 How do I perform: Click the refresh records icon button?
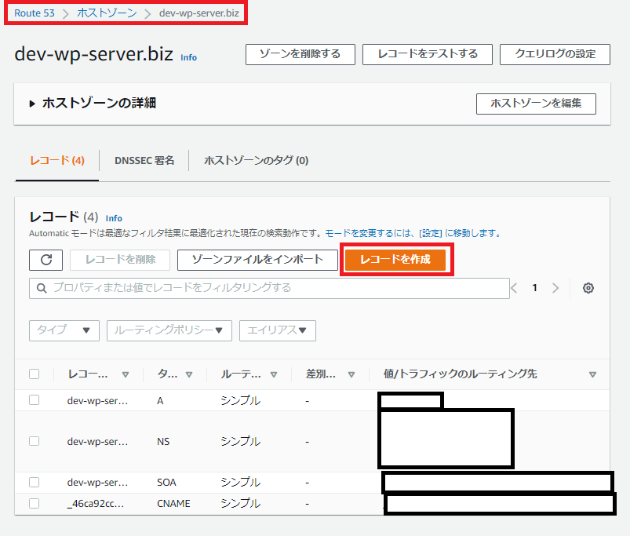pos(46,260)
